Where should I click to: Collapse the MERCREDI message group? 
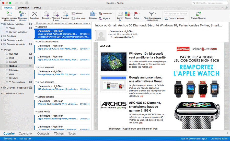coord(36,27)
